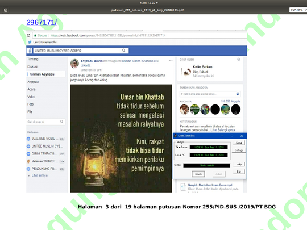
Task: Click the 'Halaman 3 dari 19' footer text
Action: [x=177, y=207]
